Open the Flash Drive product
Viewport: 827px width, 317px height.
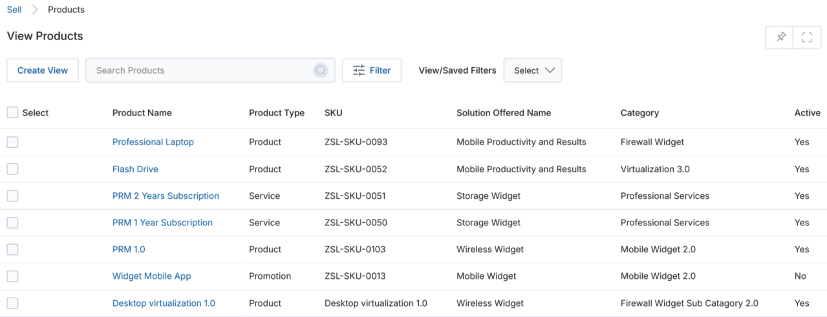point(135,169)
